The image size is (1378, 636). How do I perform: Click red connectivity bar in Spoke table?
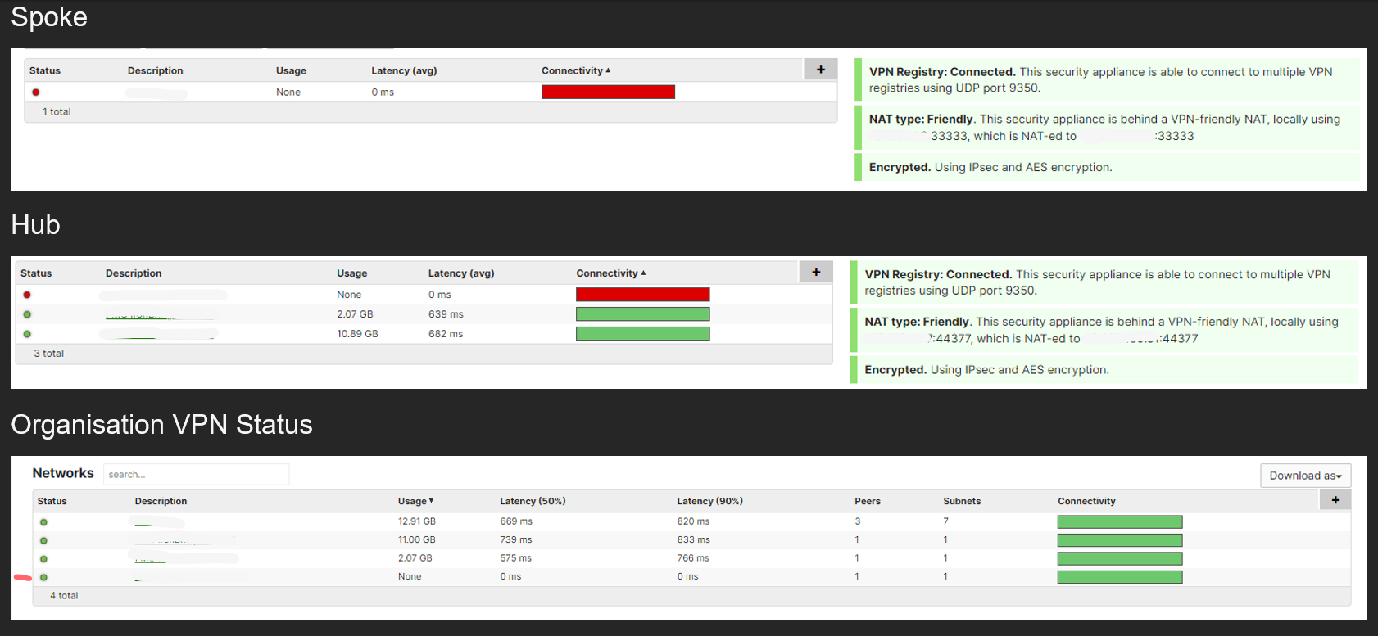[608, 92]
